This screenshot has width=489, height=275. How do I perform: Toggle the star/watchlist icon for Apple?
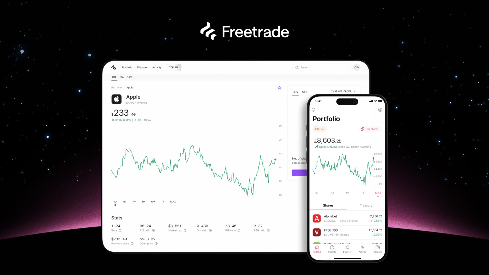279,88
